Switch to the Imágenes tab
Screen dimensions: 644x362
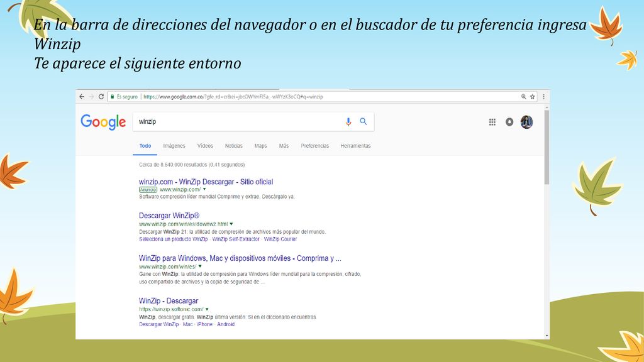tap(174, 146)
